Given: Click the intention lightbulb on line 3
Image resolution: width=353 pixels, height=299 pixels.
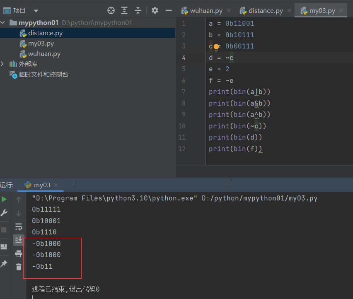Looking at the screenshot, I should 216,47.
